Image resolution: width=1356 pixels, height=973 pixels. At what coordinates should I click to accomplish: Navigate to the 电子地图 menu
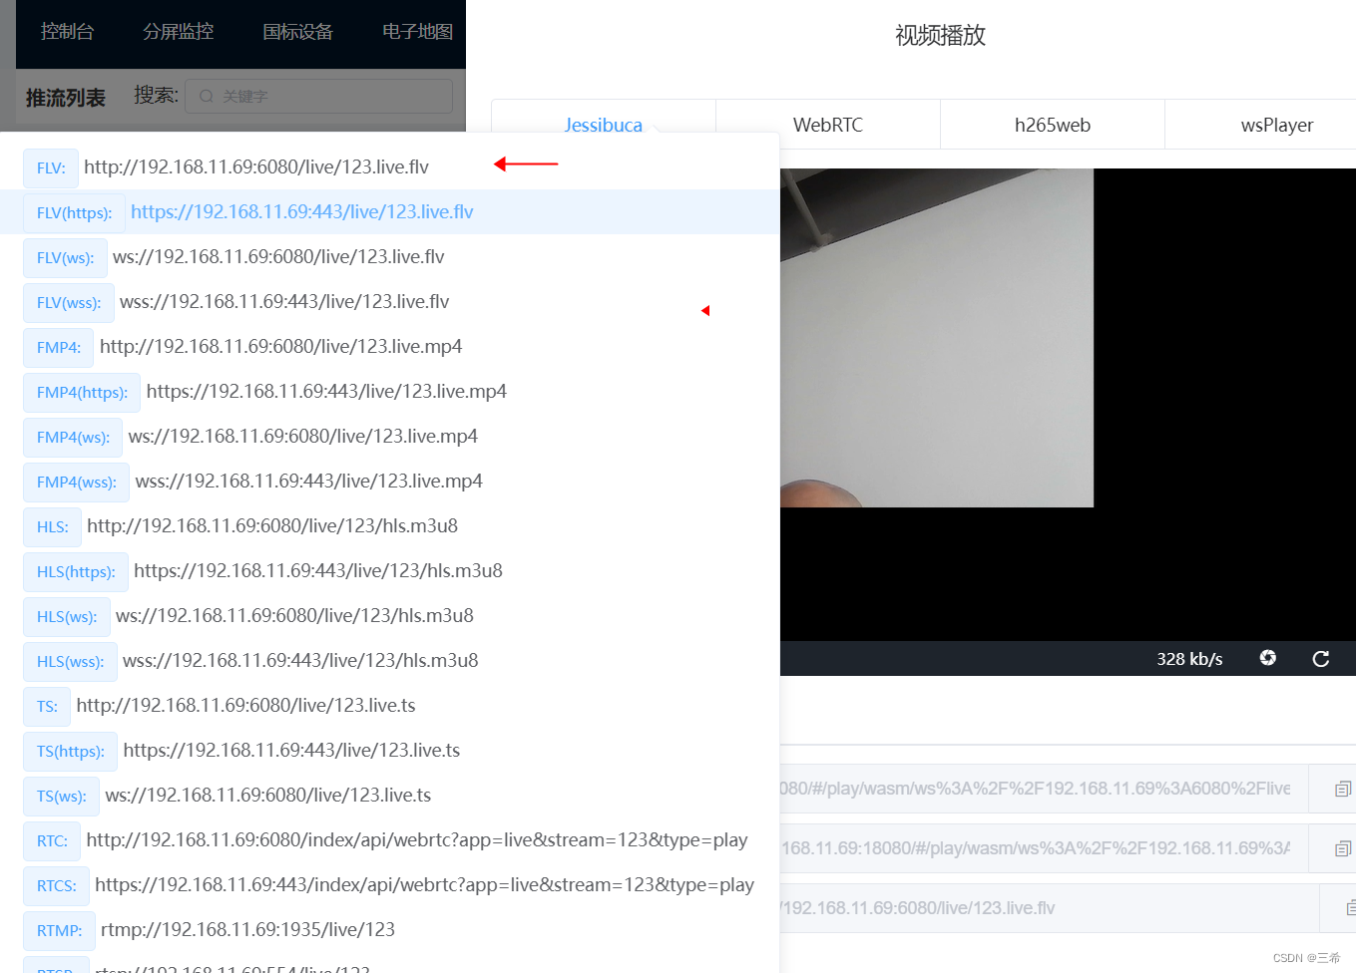coord(418,32)
